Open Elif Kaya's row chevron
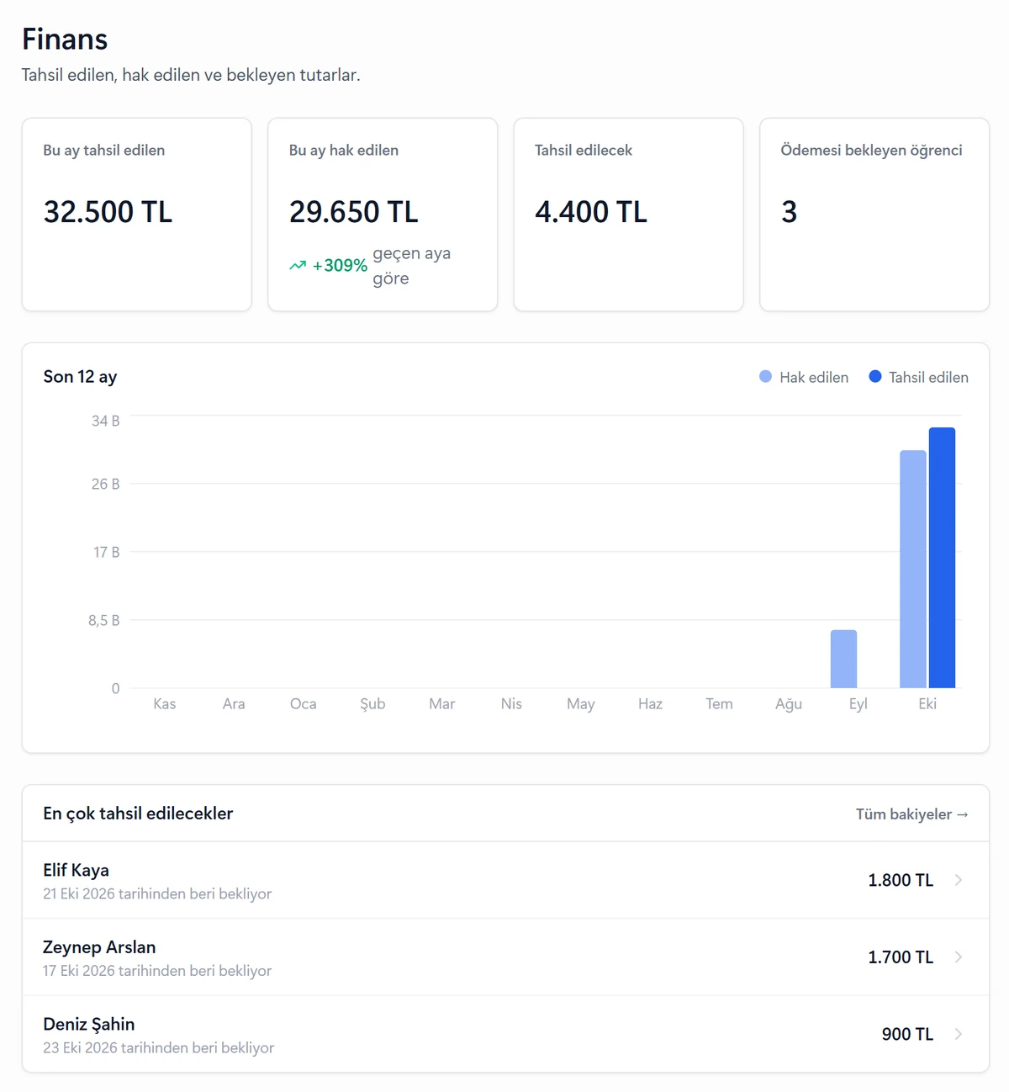The height and width of the screenshot is (1092, 1009). click(959, 880)
